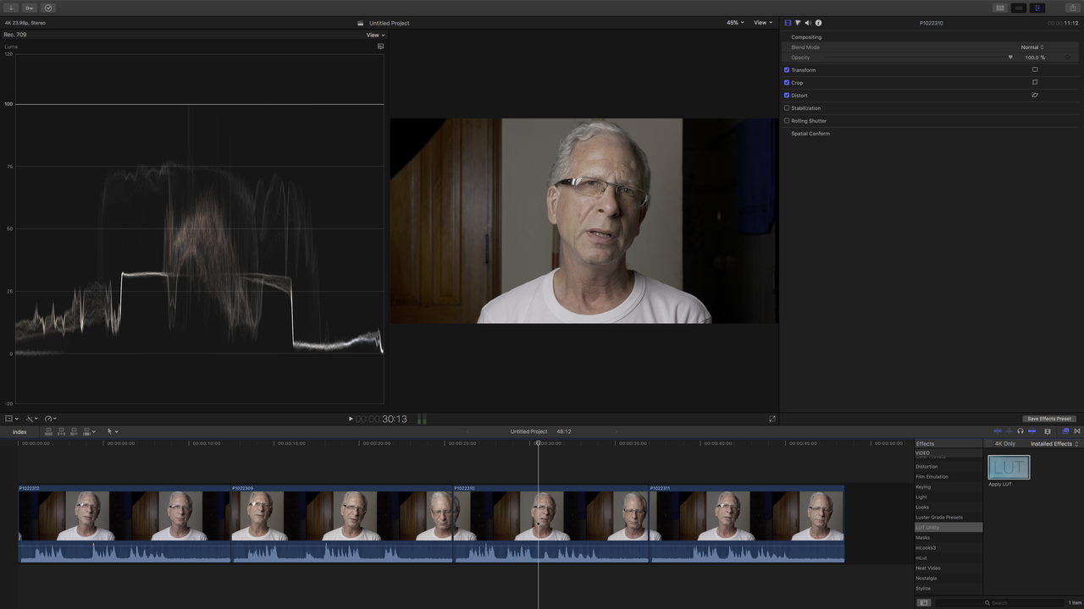Toggle the headphones solo icon
This screenshot has width=1084, height=609.
pos(1020,431)
